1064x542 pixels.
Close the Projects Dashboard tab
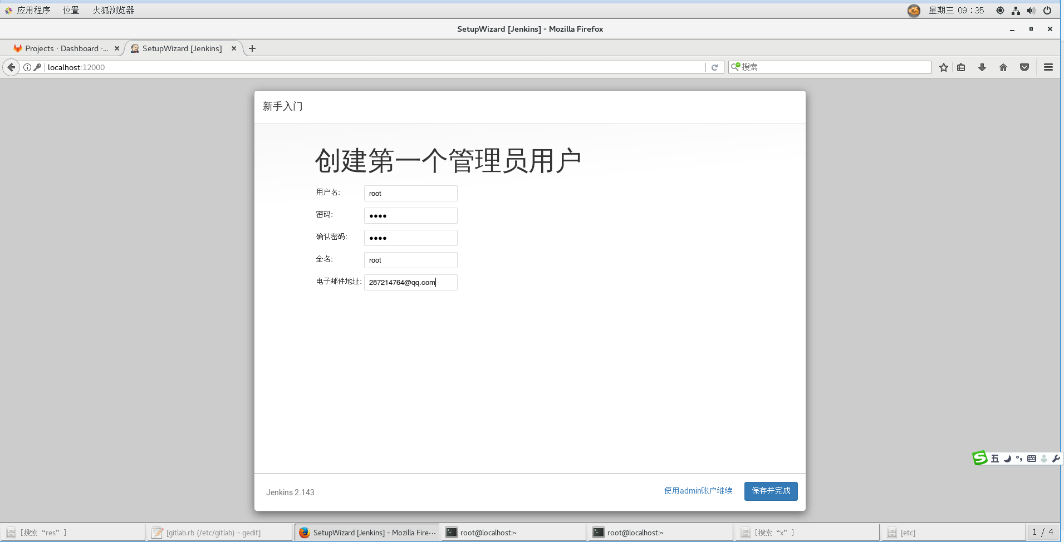[x=117, y=48]
